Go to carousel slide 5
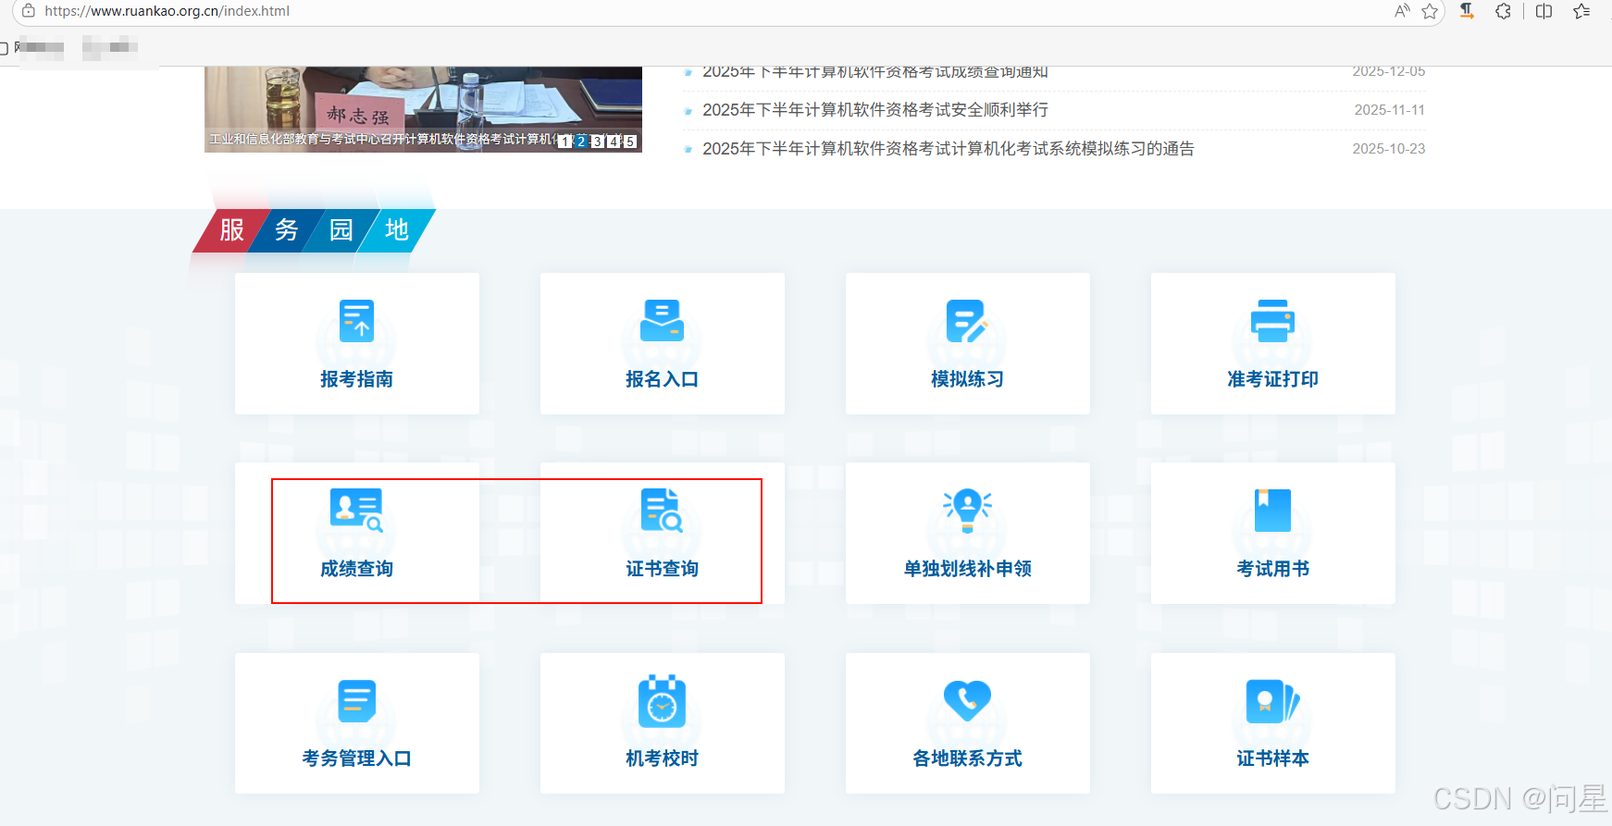This screenshot has height=826, width=1612. pyautogui.click(x=630, y=142)
